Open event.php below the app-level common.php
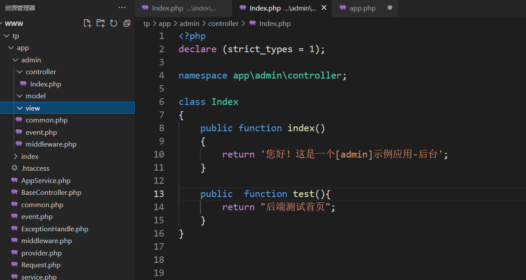 [37, 217]
